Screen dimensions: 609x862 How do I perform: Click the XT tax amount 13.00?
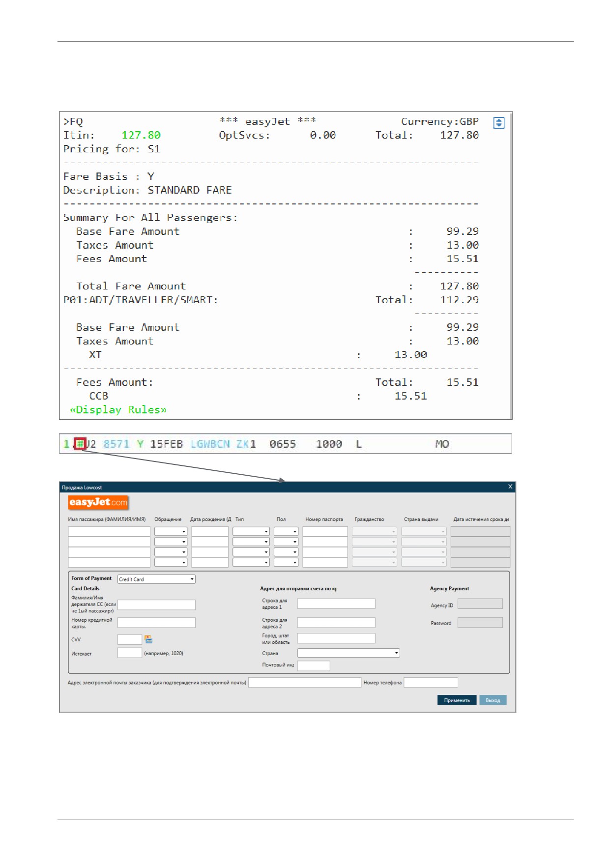pyautogui.click(x=411, y=355)
